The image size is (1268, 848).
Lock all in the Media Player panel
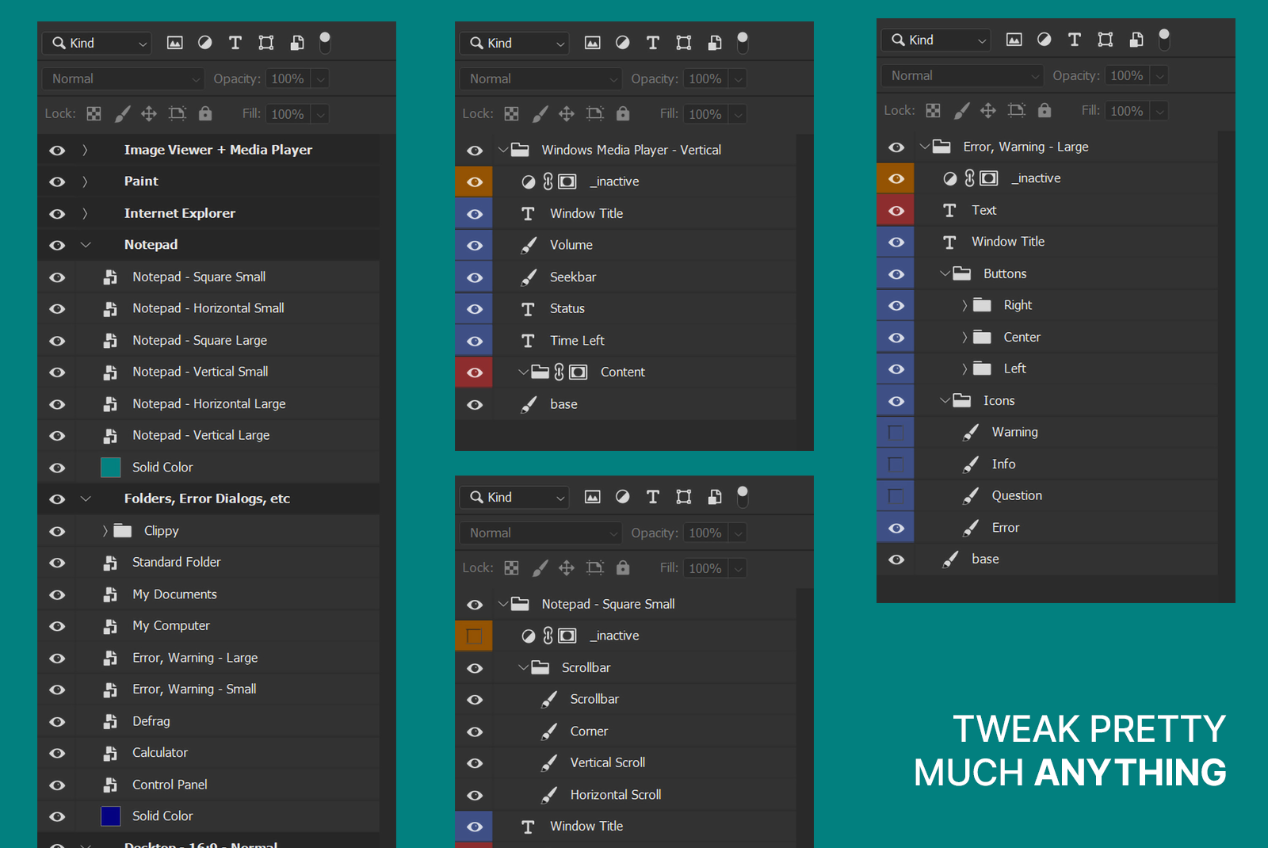click(623, 113)
